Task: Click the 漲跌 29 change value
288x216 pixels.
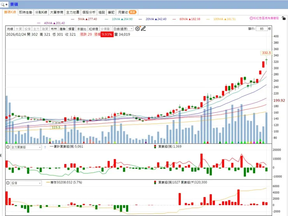Action: (86, 35)
